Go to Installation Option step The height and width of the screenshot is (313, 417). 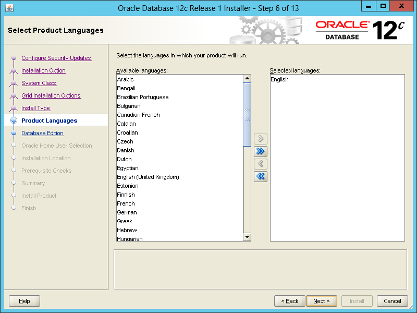point(44,70)
